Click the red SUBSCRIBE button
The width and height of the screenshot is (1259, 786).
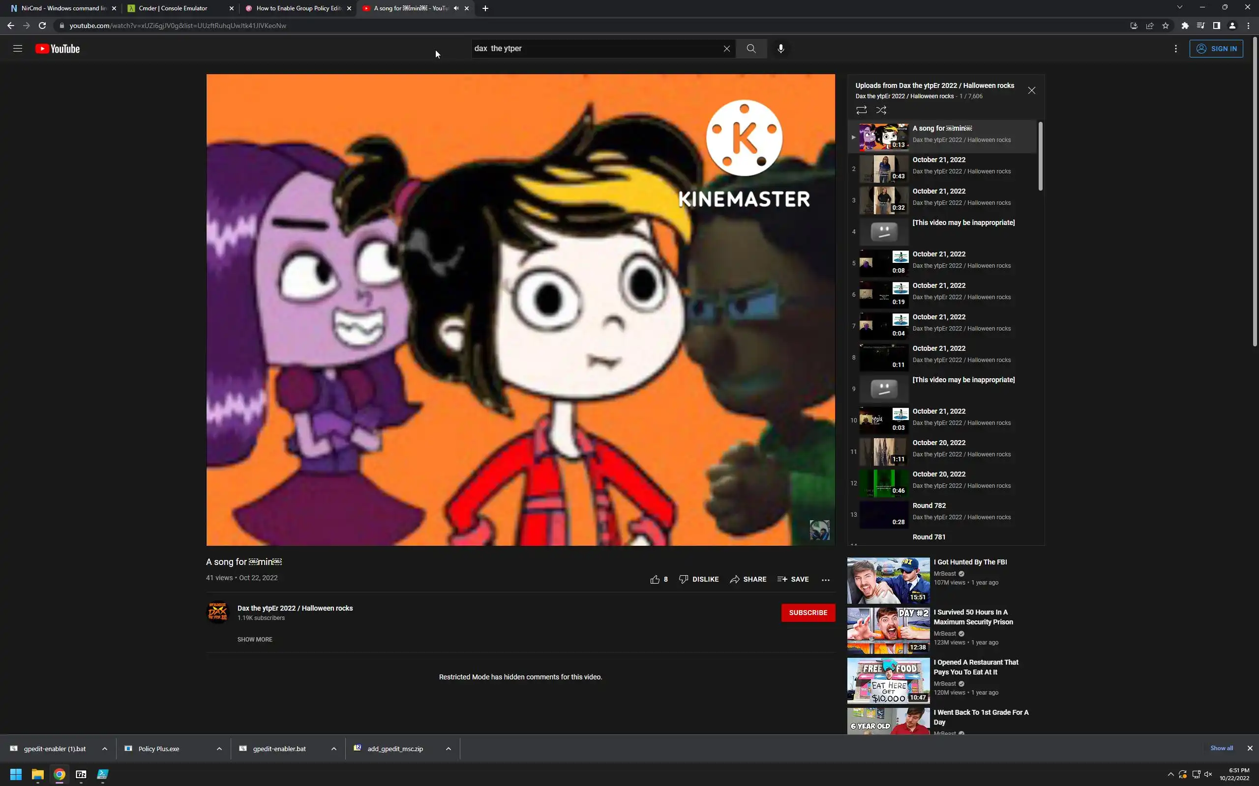click(x=808, y=613)
